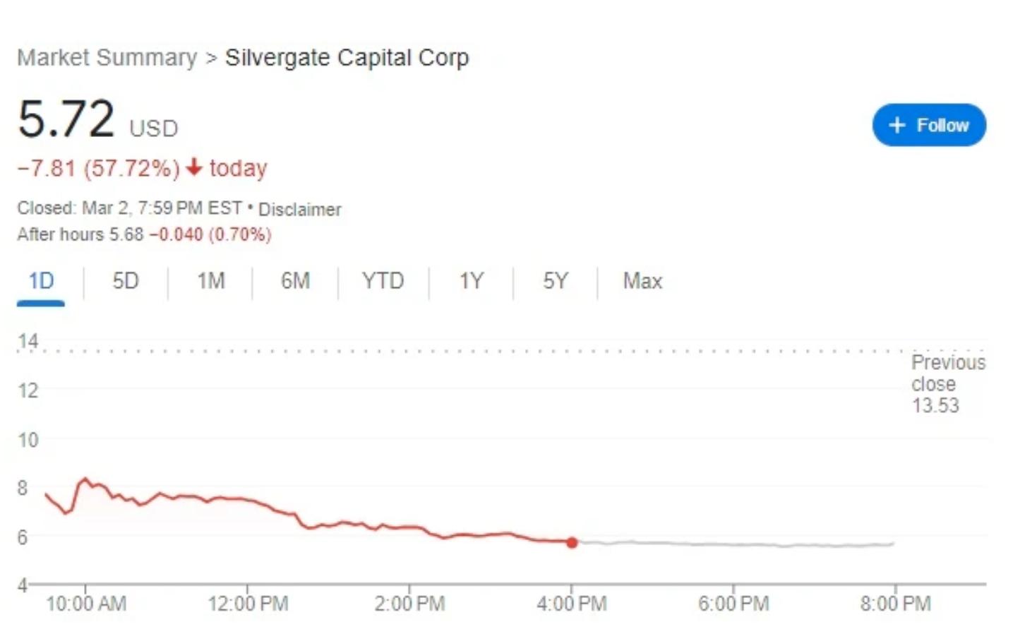Click the 12:00 PM axis label
Image resolution: width=1025 pixels, height=634 pixels.
(x=248, y=604)
